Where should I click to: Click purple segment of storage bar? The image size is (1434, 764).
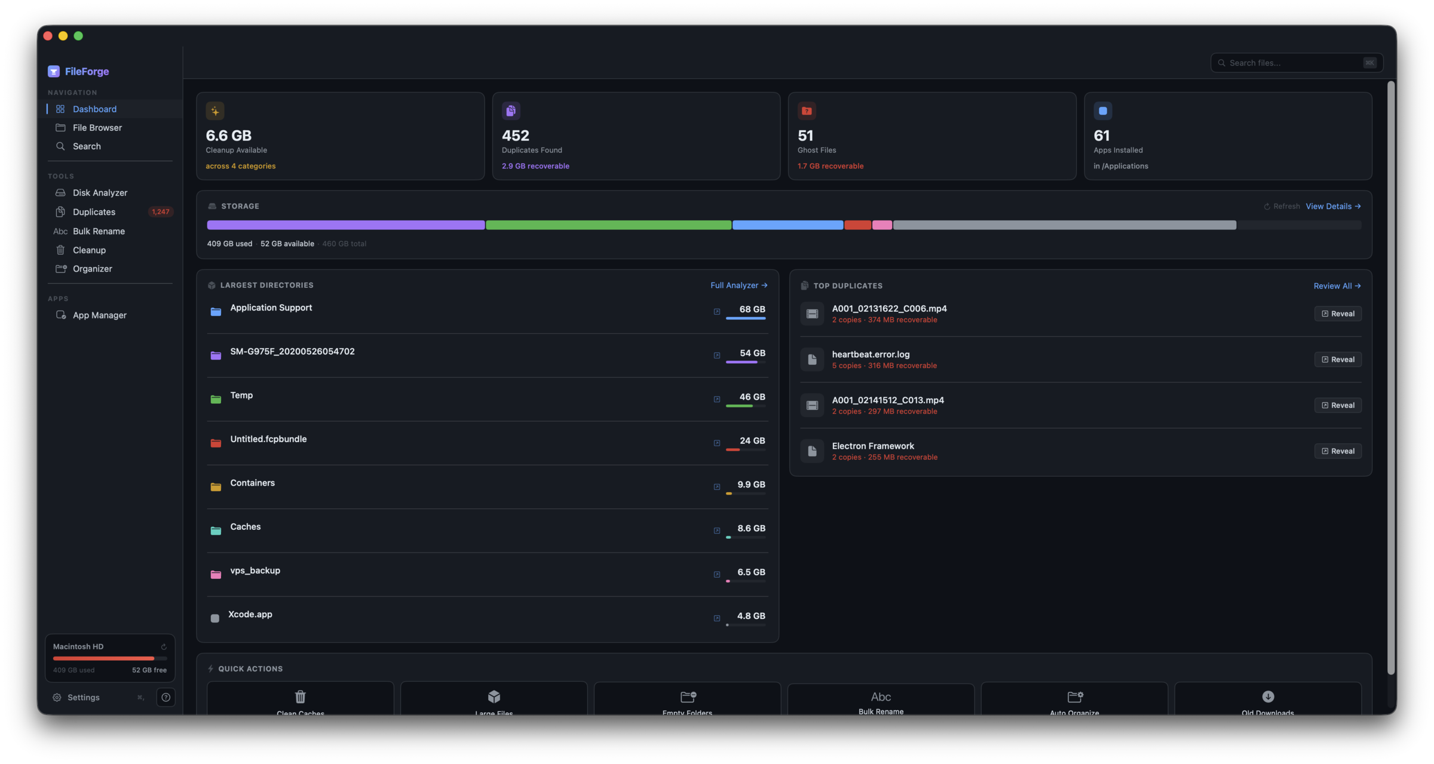tap(346, 225)
